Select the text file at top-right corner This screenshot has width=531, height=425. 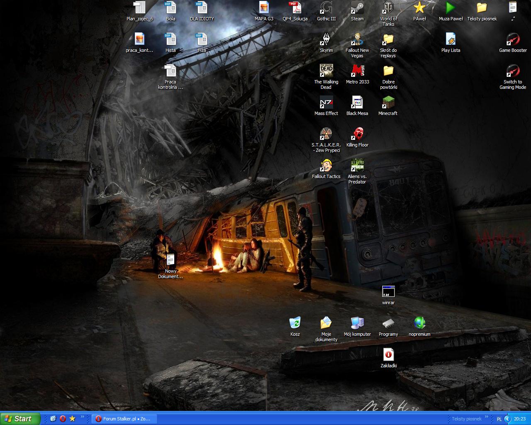pos(513,8)
